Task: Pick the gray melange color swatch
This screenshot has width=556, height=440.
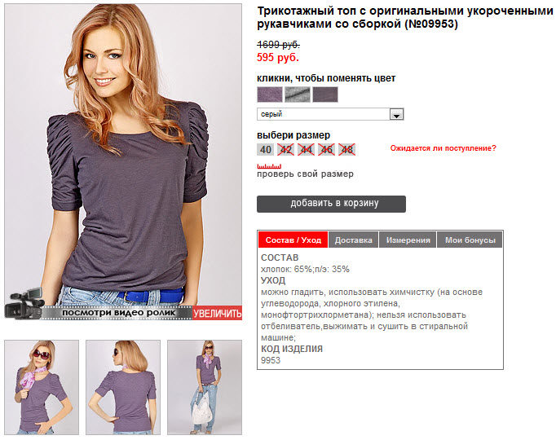Action: pos(298,95)
